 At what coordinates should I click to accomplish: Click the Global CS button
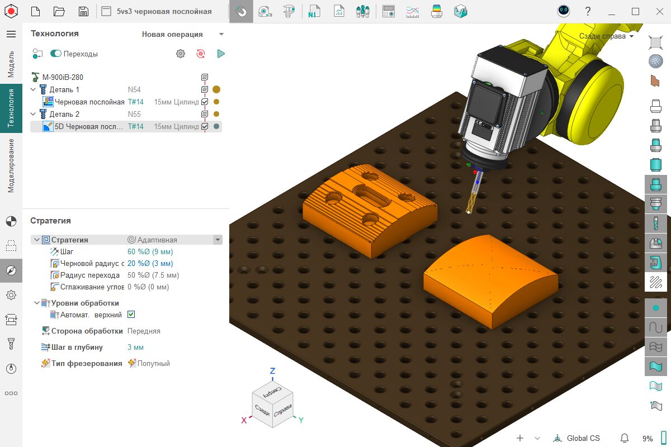[576, 438]
